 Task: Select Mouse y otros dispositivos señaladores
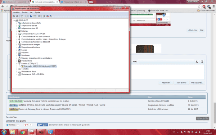[37, 58]
